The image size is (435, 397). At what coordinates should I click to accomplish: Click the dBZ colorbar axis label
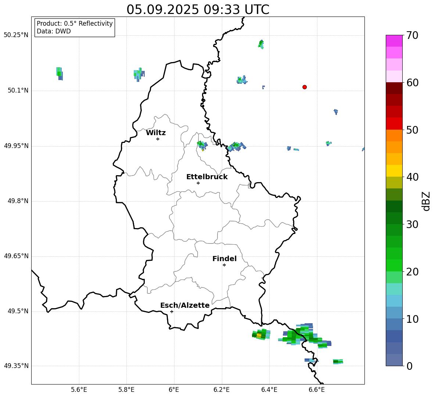click(426, 201)
